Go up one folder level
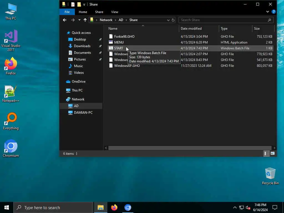This screenshot has height=213, width=284. 85,20
